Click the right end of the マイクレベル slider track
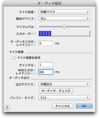 89,27
